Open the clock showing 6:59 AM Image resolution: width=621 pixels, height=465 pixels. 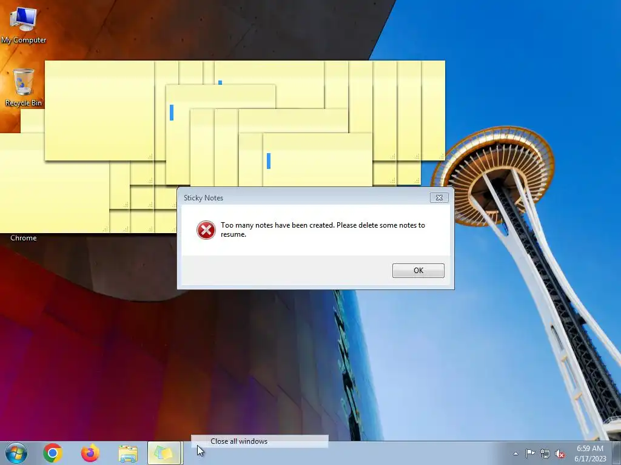click(590, 453)
